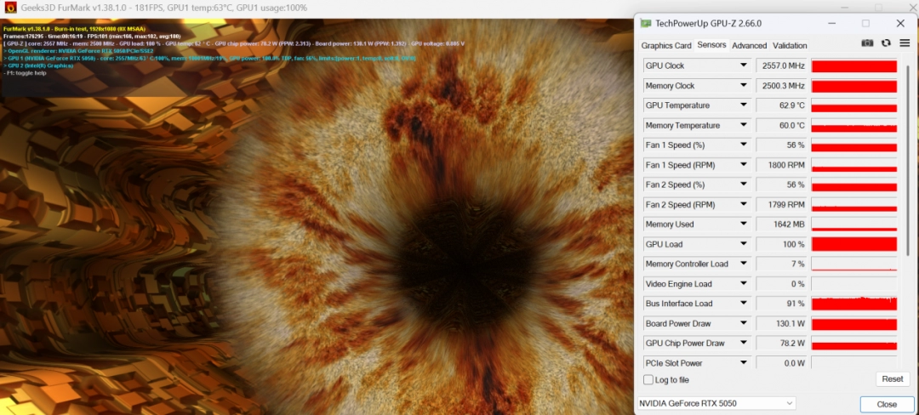Image resolution: width=919 pixels, height=415 pixels.
Task: Click the GPU Load red history graph
Action: (854, 244)
